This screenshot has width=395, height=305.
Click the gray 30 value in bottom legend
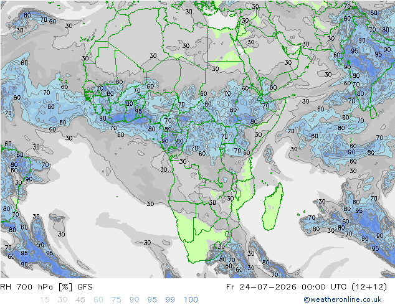click(x=62, y=299)
